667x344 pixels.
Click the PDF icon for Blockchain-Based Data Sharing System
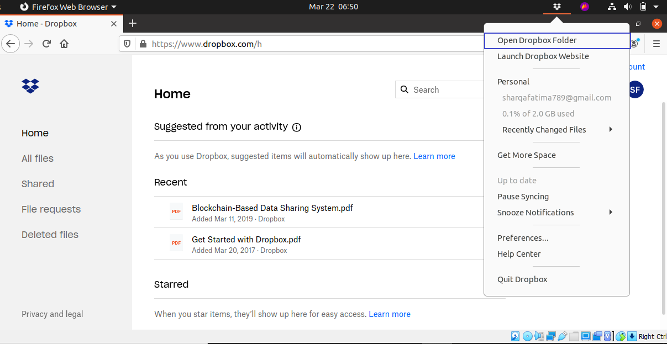tap(176, 211)
